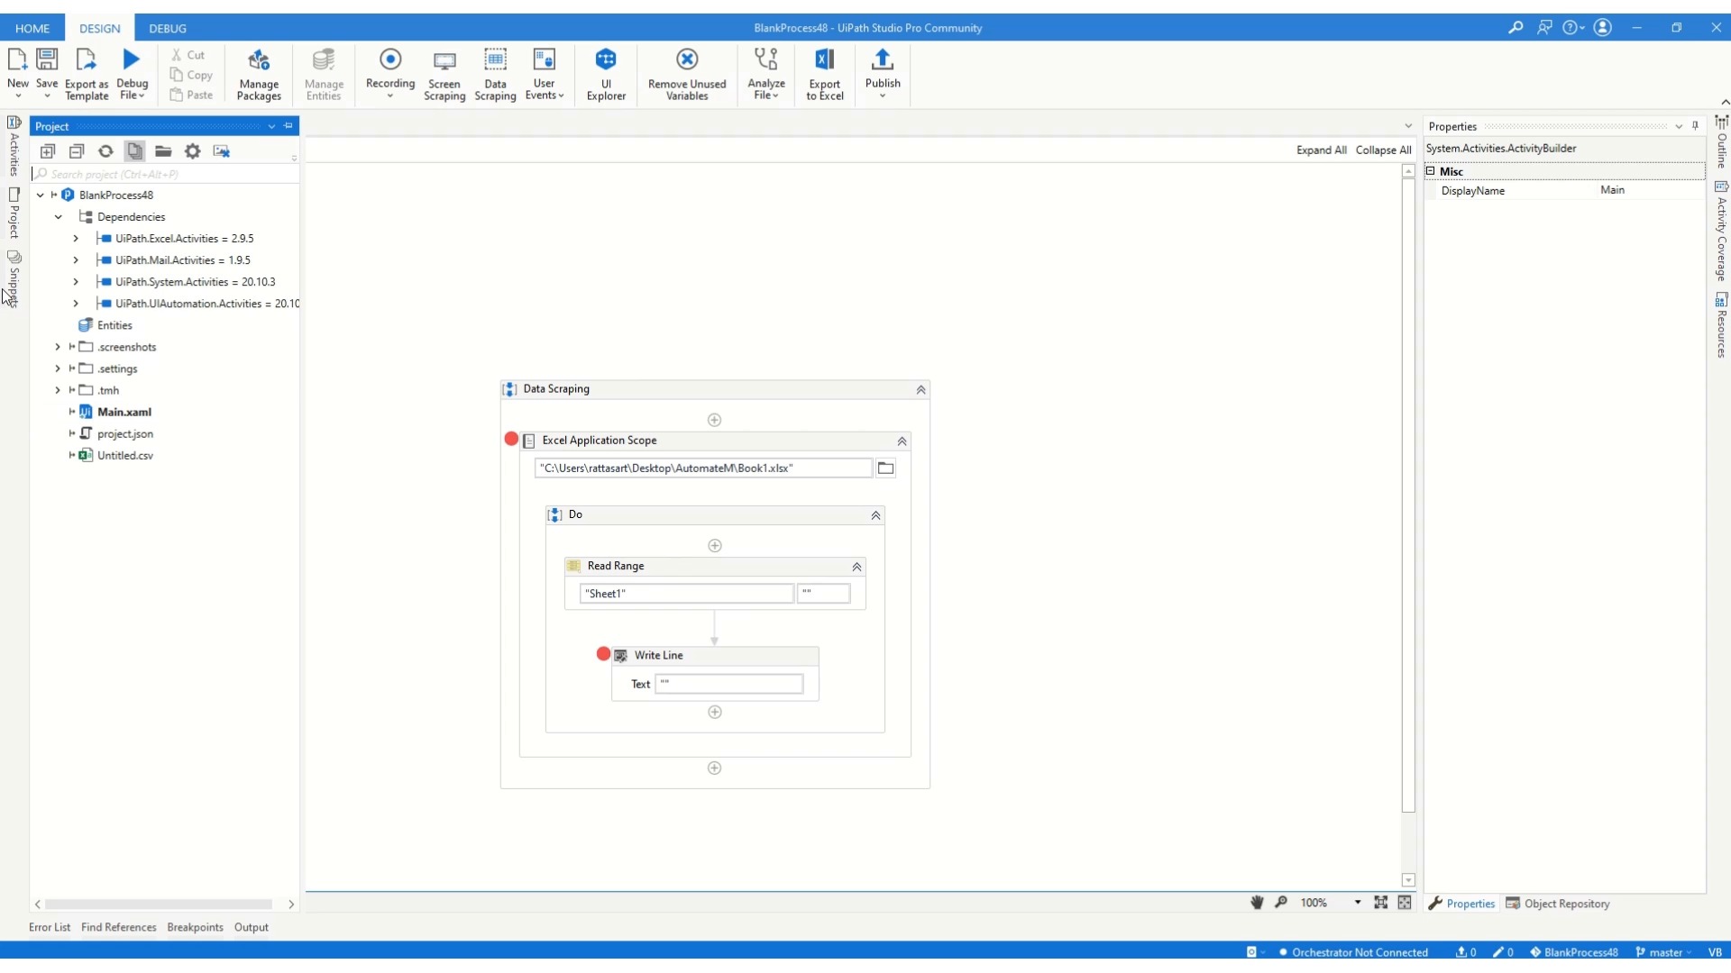Open the Object Repository tab
The height and width of the screenshot is (973, 1731).
pyautogui.click(x=1558, y=904)
